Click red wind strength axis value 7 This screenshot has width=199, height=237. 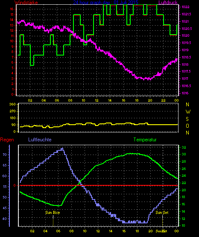[12, 57]
